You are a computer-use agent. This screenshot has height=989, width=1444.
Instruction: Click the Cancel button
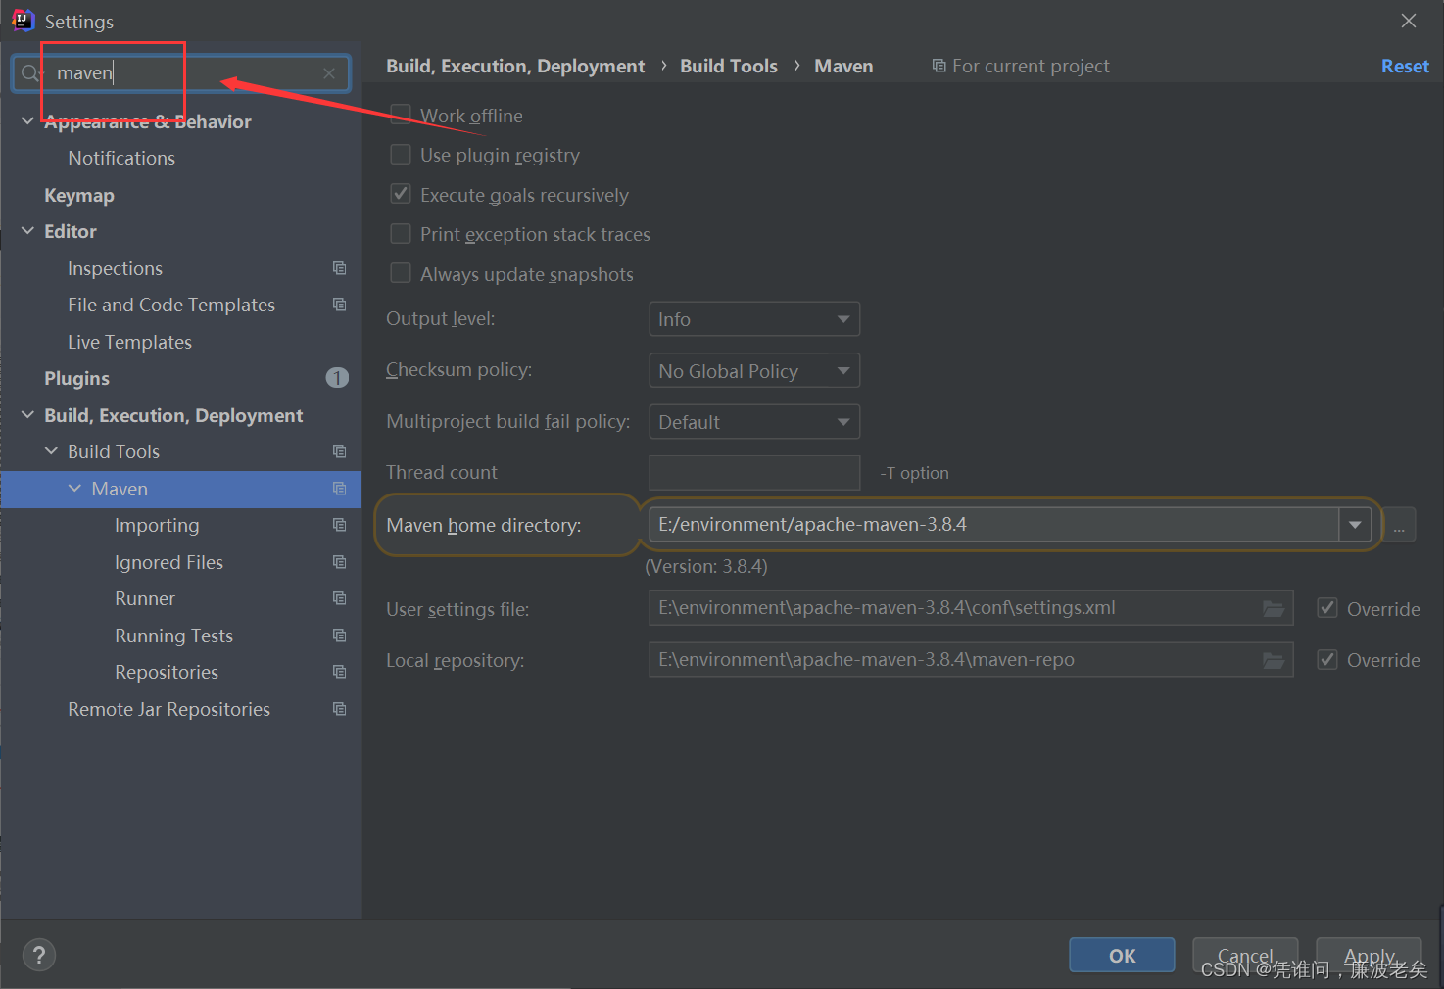1245,955
